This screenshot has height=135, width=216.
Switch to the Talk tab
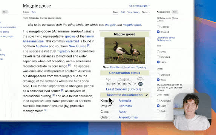[x=34, y=12]
